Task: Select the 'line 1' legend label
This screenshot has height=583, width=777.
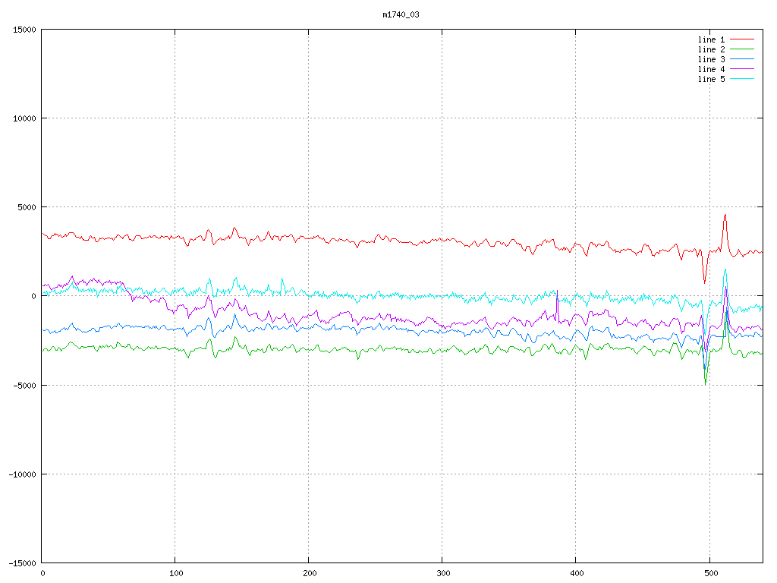Action: point(711,39)
